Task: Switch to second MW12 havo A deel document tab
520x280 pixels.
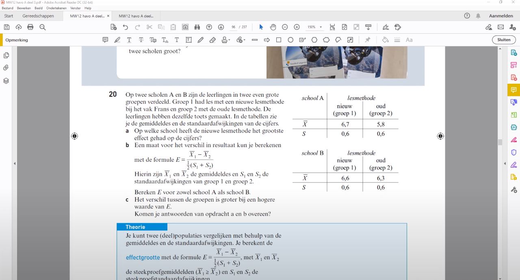Action: pyautogui.click(x=136, y=16)
